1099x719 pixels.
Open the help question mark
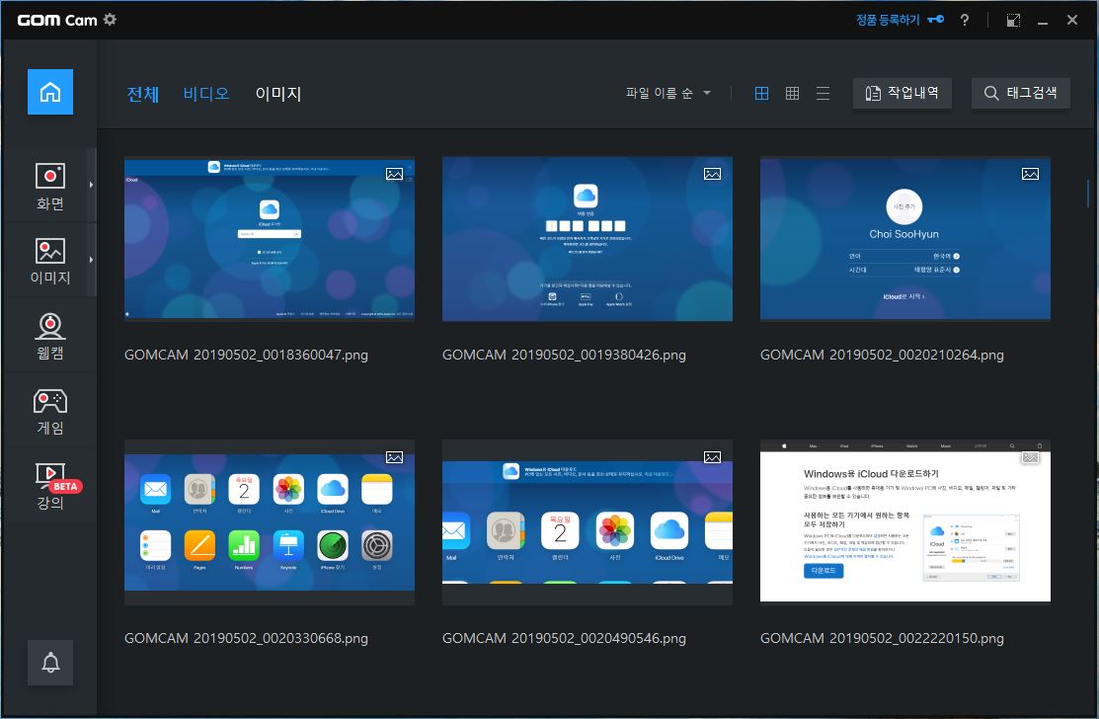click(965, 20)
